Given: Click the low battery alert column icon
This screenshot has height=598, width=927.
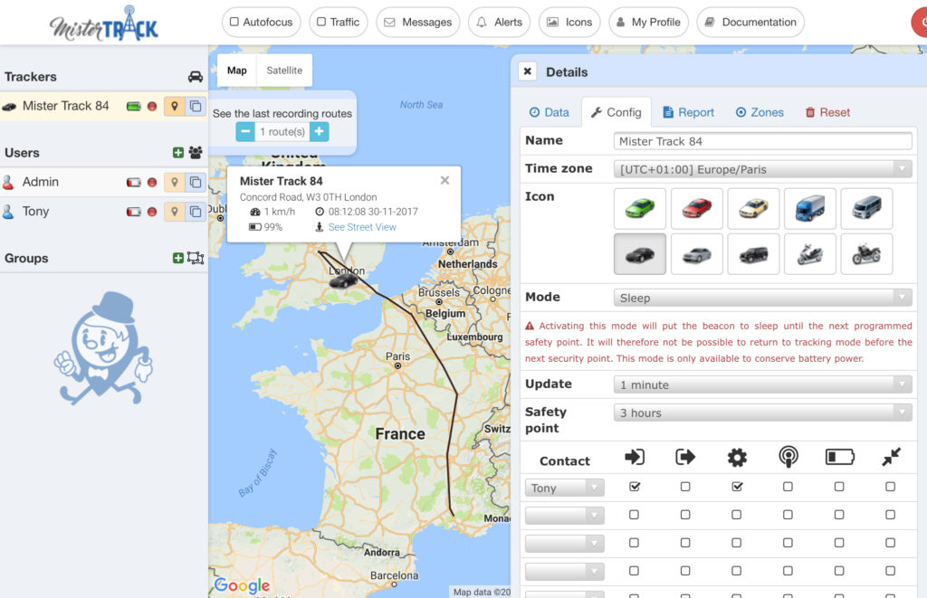Looking at the screenshot, I should (x=839, y=457).
